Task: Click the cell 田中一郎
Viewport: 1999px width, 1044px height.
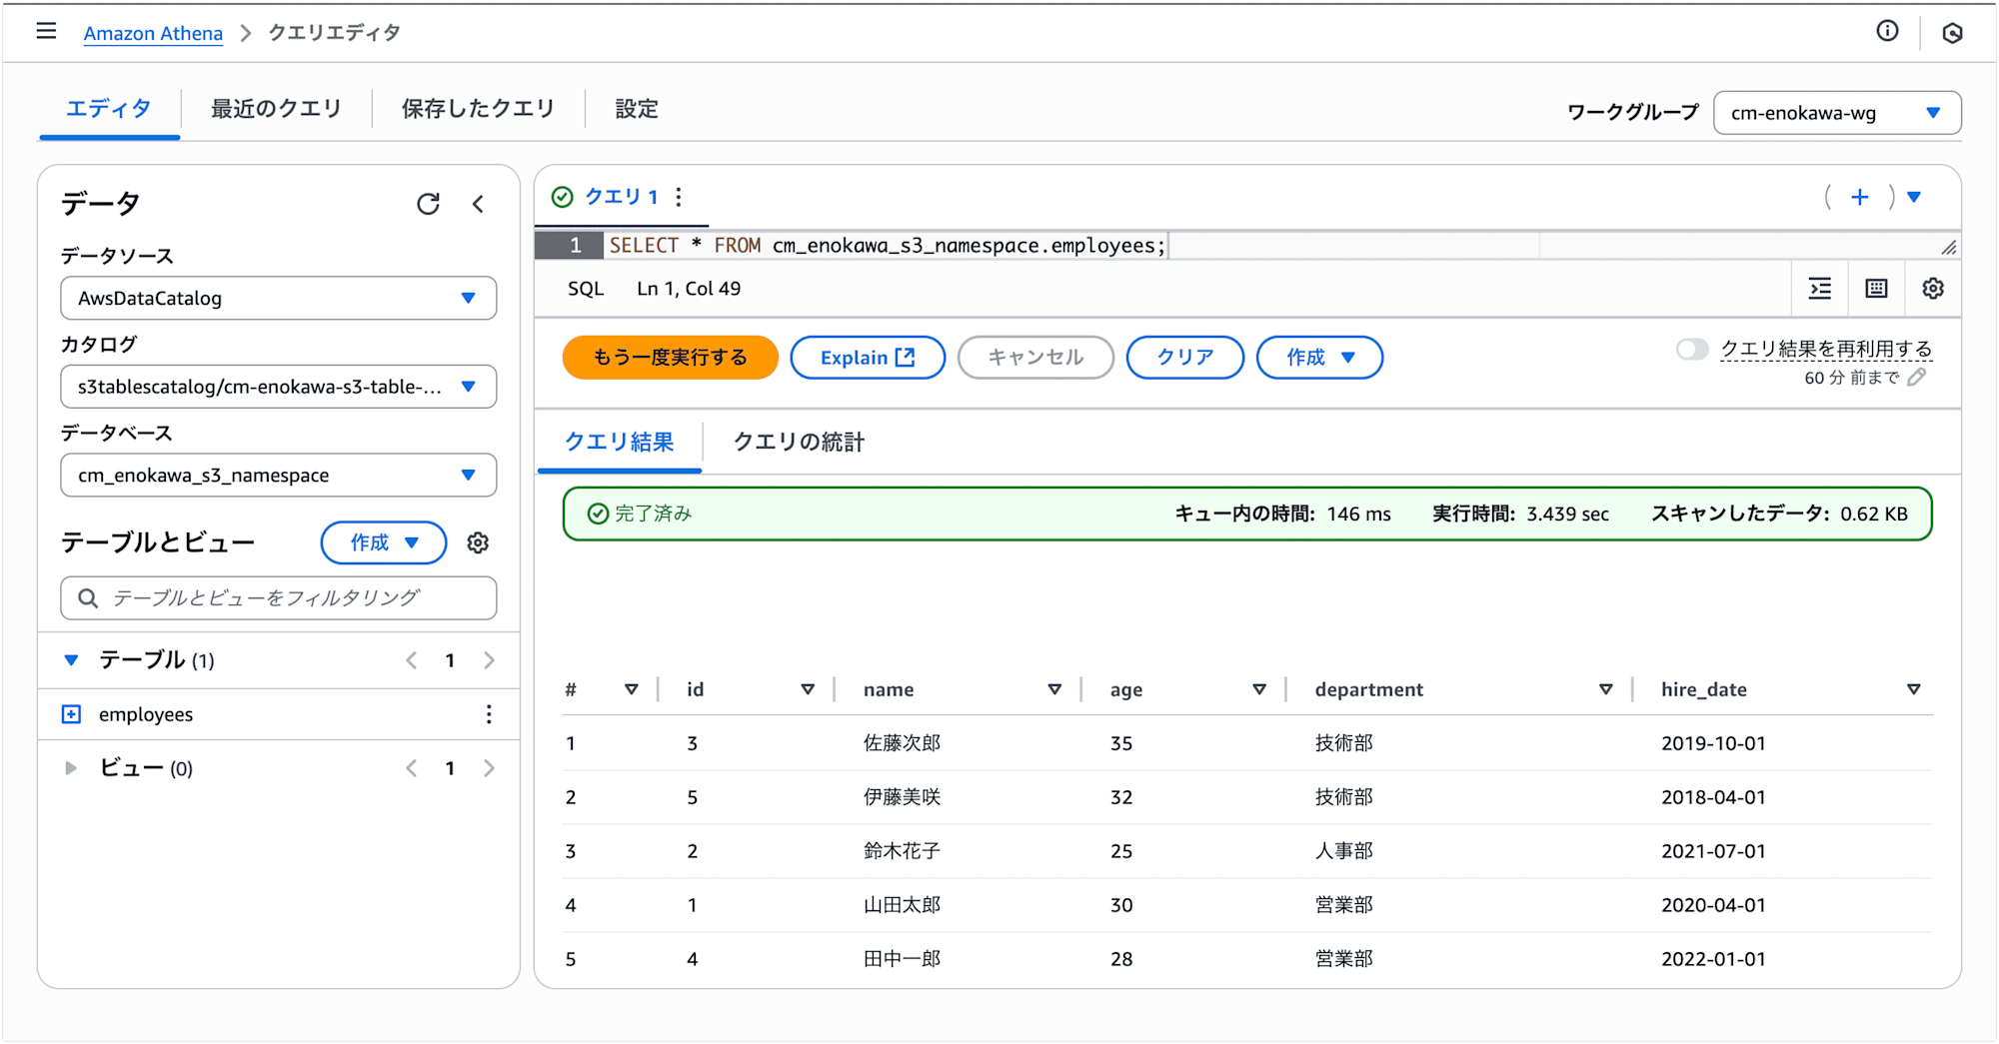Action: pyautogui.click(x=902, y=959)
